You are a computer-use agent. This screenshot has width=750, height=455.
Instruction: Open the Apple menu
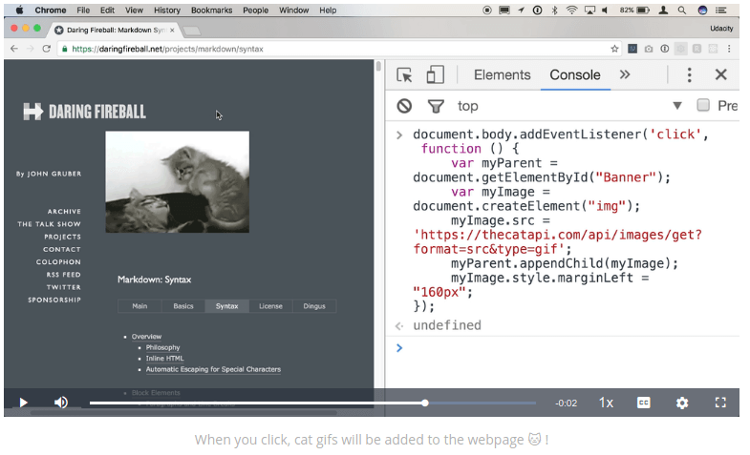click(x=20, y=10)
